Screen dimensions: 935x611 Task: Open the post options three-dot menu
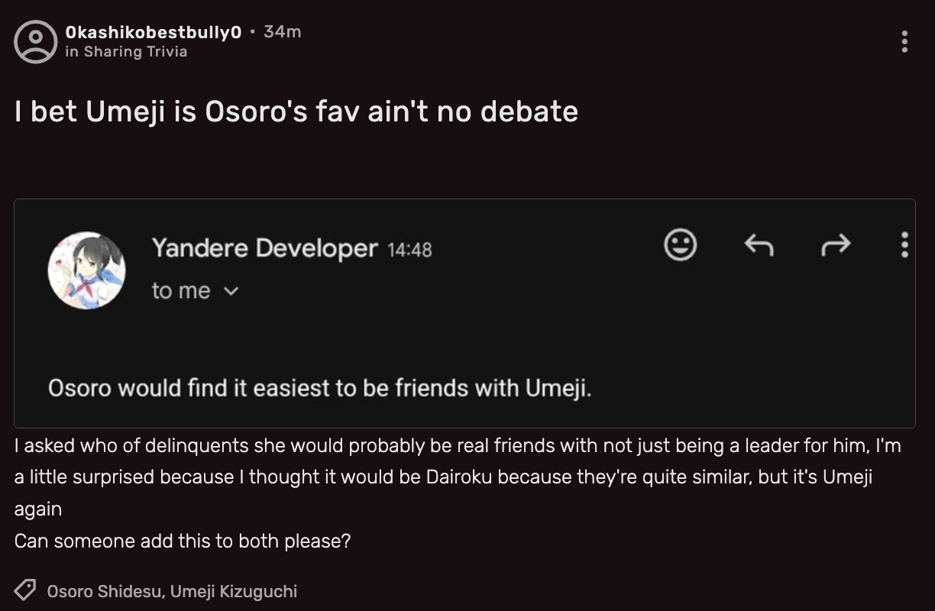click(904, 41)
